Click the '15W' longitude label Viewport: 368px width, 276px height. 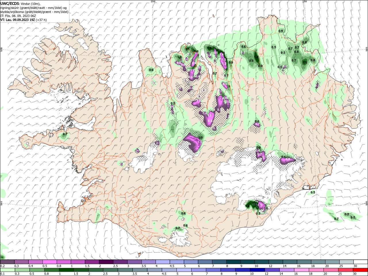click(304, 1)
